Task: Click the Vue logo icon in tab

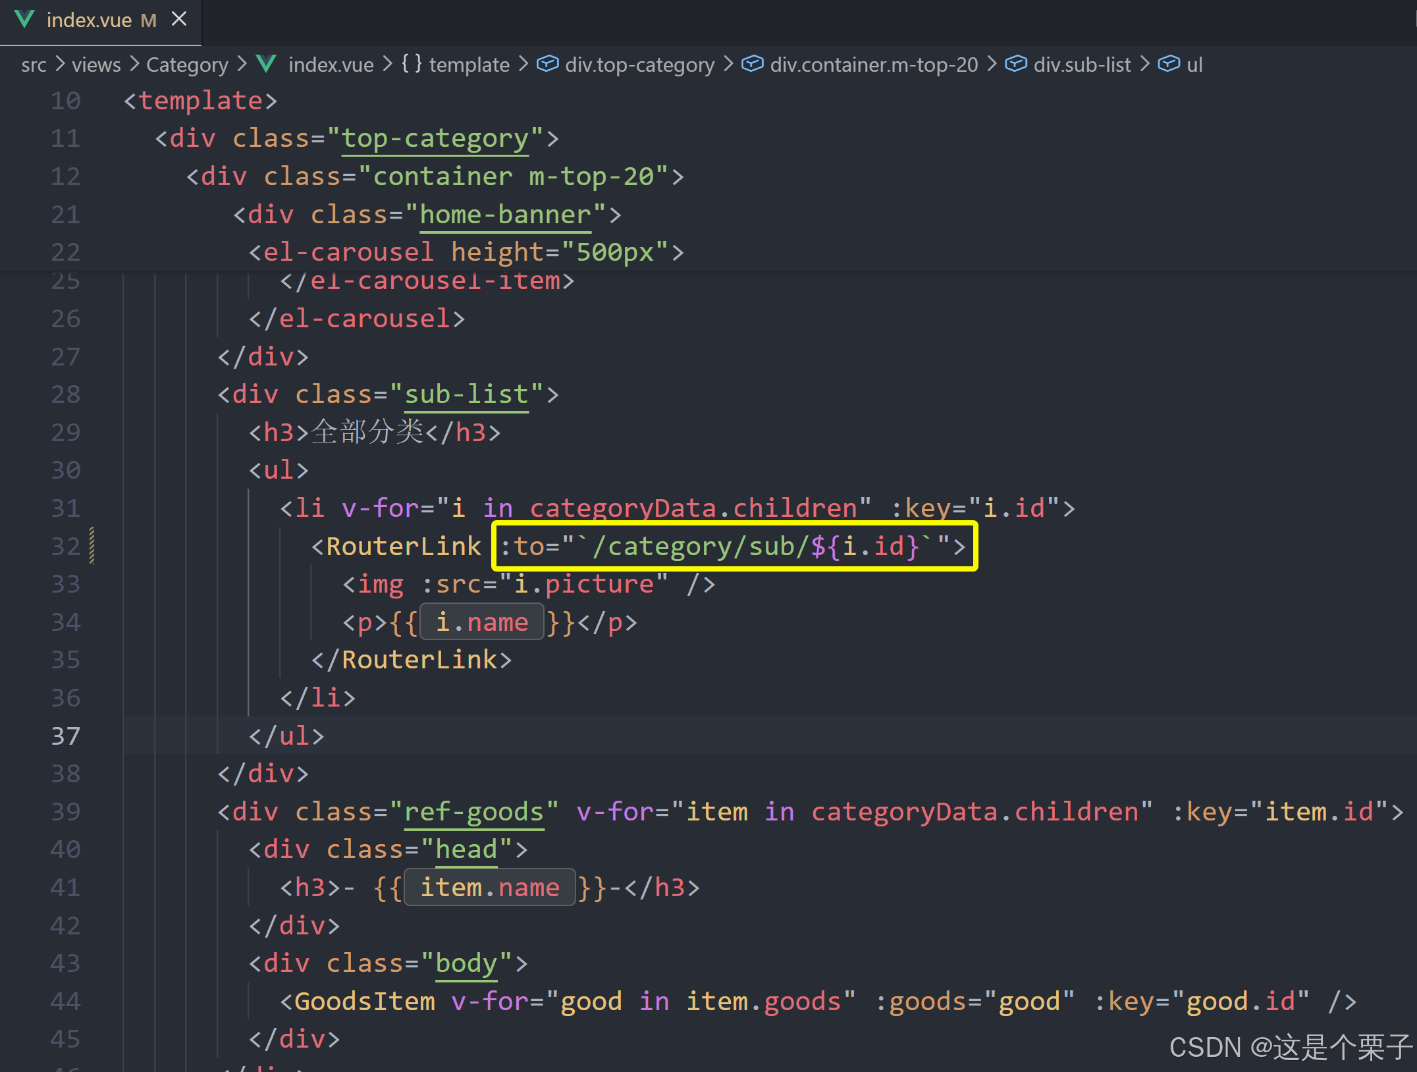Action: 24,19
